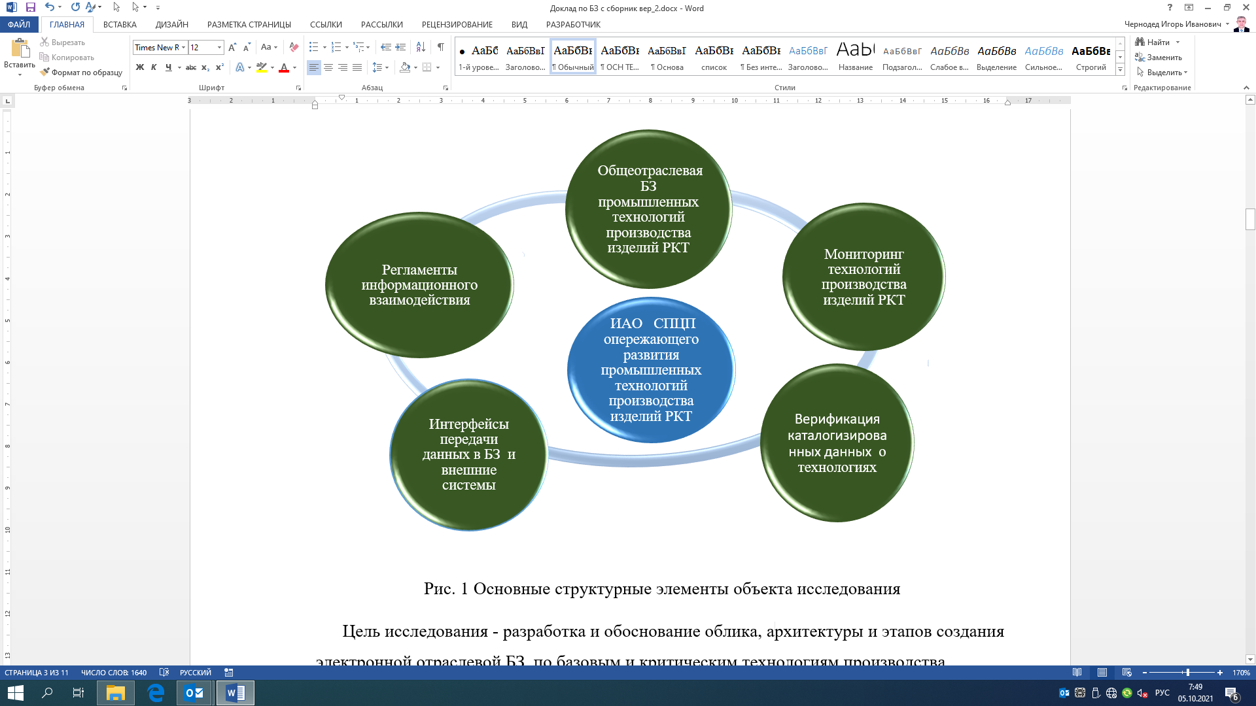The width and height of the screenshot is (1256, 706).
Task: Apply the Строгий style
Action: pos(1091,57)
